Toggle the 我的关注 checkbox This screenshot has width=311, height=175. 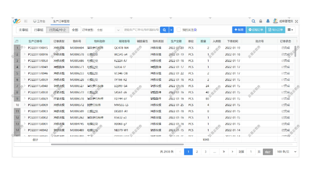coord(179,30)
